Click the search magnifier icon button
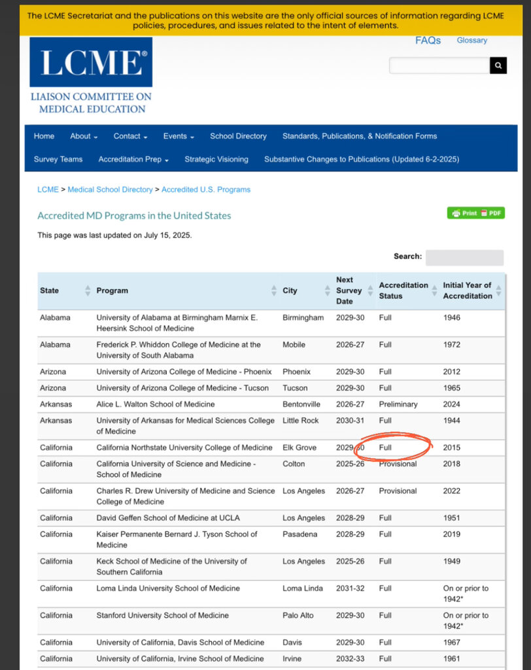This screenshot has width=531, height=670. [x=498, y=65]
